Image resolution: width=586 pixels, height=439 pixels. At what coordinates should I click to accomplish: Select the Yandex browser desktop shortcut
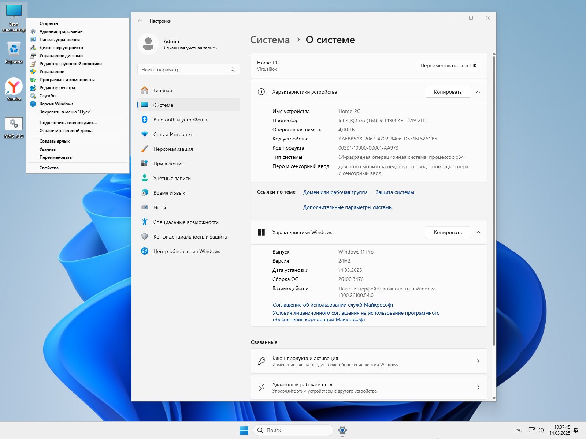click(14, 89)
